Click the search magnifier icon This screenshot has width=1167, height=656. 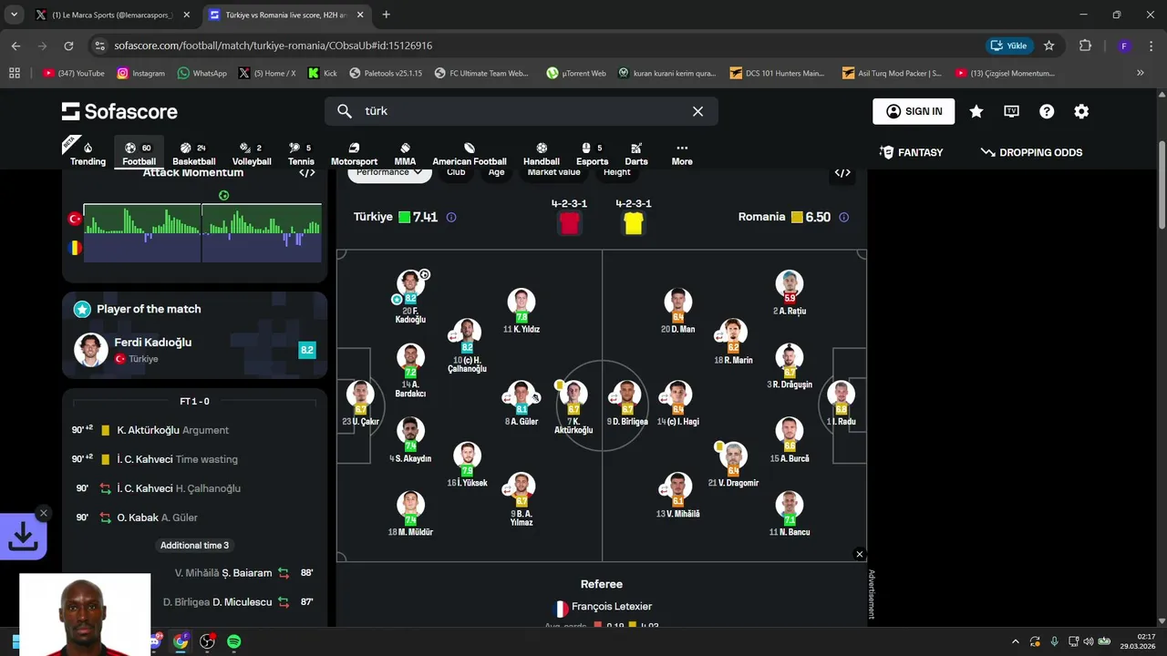(345, 111)
